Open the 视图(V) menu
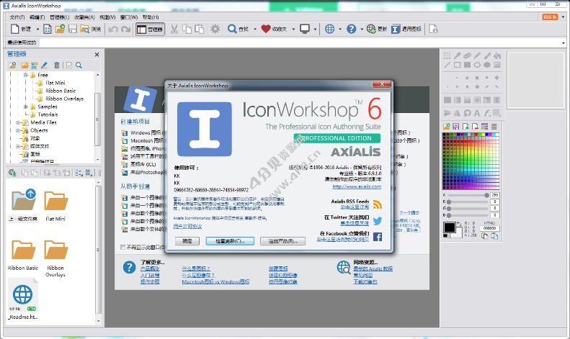Image resolution: width=570 pixels, height=339 pixels. [x=107, y=17]
